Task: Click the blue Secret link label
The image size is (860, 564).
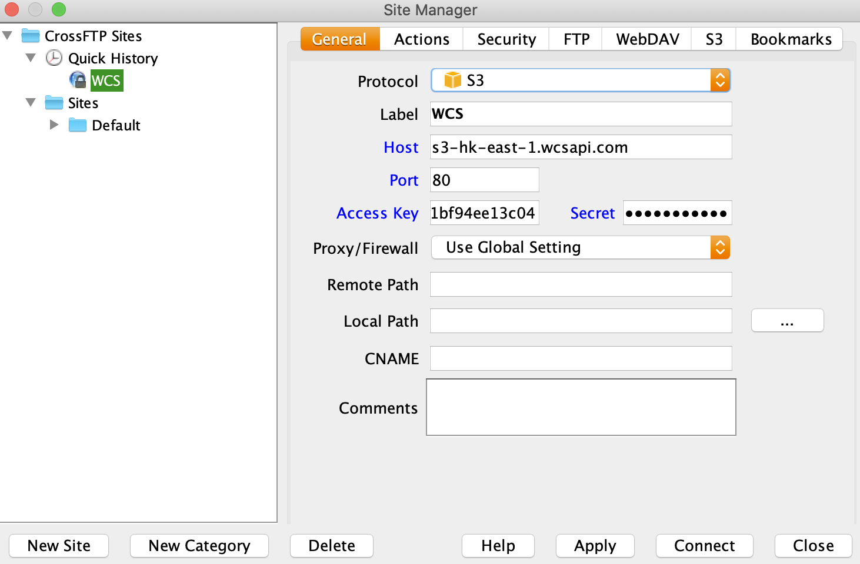Action: pos(592,213)
